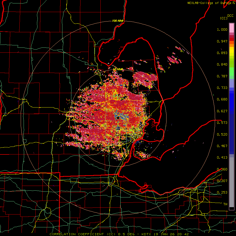Click the 0.893 scale value
The image size is (236, 236).
pos(222,53)
